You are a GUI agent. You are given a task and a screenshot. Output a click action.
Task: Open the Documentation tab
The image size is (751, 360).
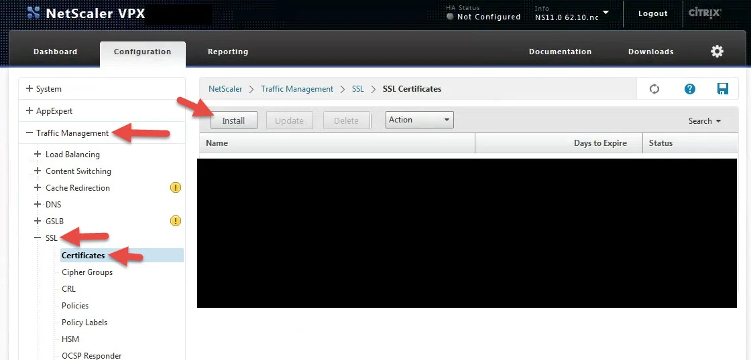(x=560, y=52)
